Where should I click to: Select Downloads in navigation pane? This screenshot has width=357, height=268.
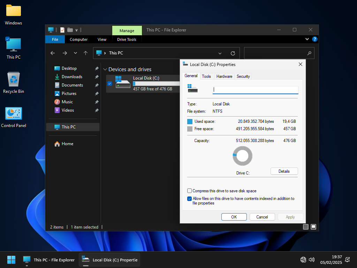pyautogui.click(x=72, y=77)
